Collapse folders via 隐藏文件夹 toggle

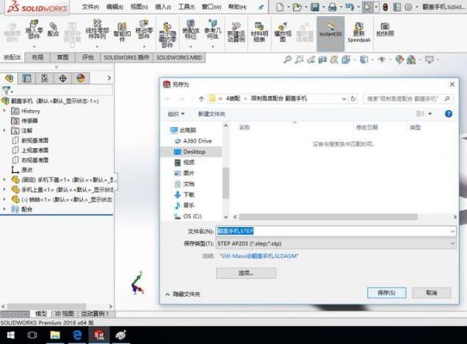coord(183,294)
